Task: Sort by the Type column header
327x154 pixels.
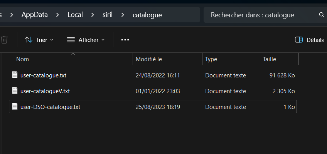Action: click(x=211, y=59)
